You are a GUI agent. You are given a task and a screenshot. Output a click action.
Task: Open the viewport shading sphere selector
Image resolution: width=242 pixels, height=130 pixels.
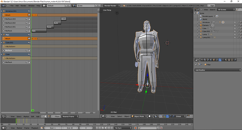coord(150,116)
